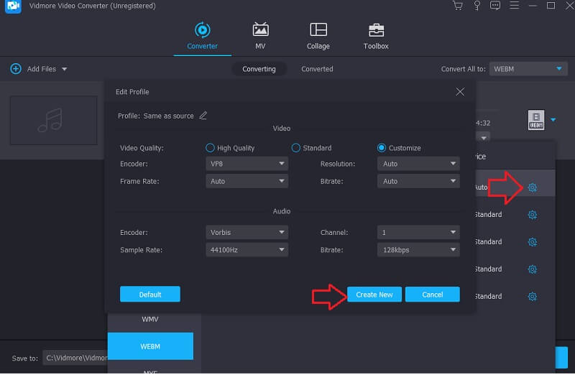The image size is (575, 375).
Task: Click the pencil icon to rename profile
Action: tap(203, 116)
